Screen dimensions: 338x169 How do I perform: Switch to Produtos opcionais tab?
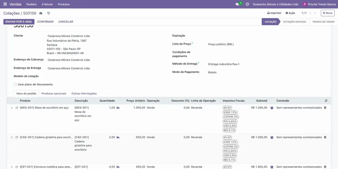[54, 93]
